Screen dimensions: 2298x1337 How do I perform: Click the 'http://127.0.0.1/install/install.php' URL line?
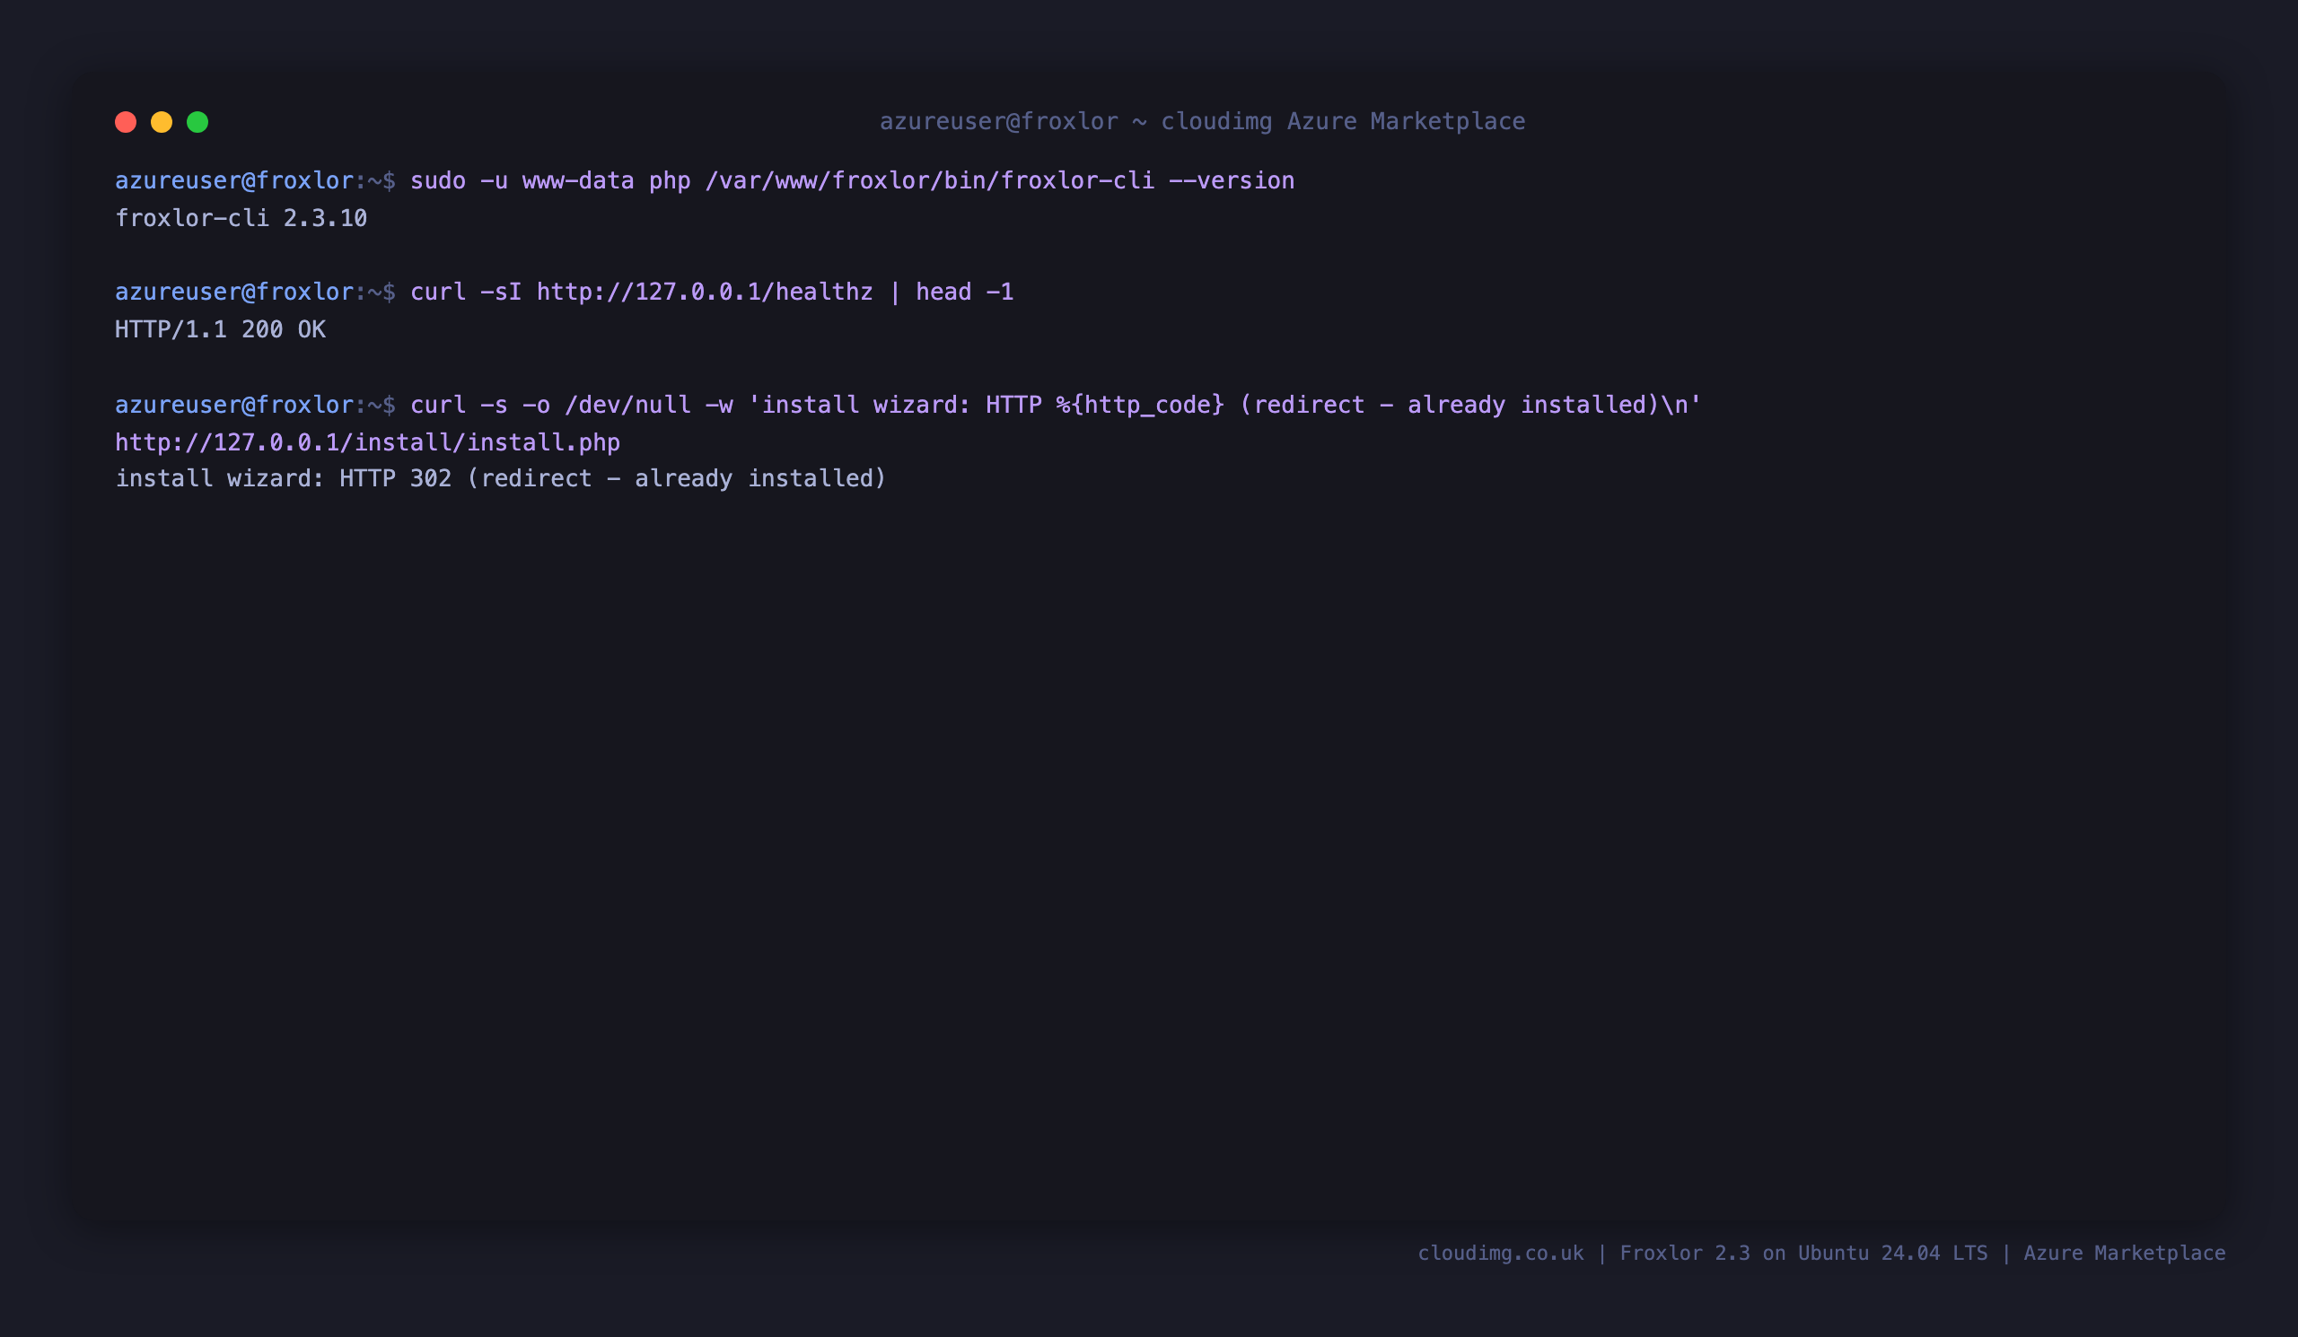pyautogui.click(x=367, y=442)
